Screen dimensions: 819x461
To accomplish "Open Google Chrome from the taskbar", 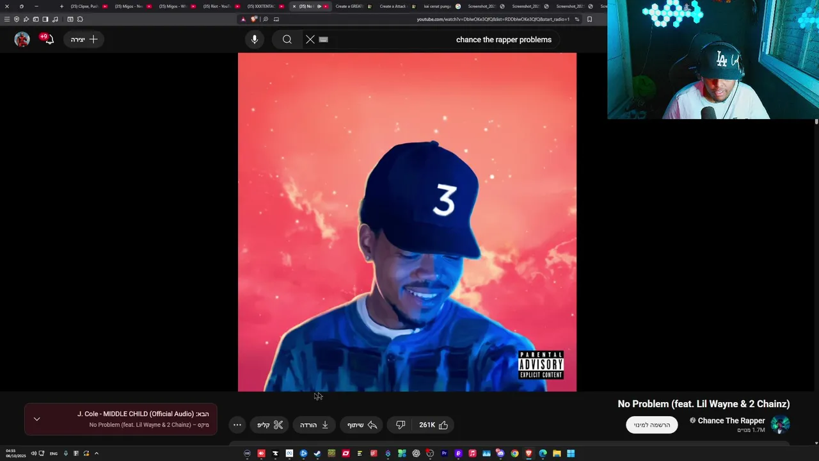I will point(514,453).
